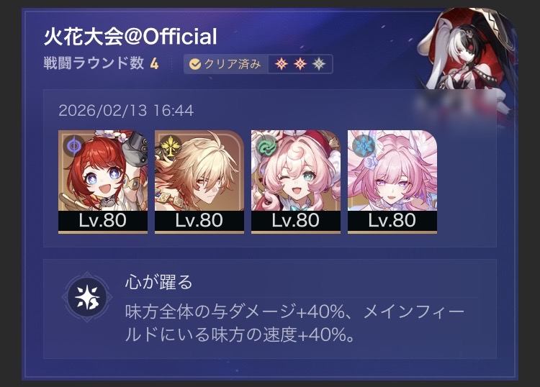Image resolution: width=540 pixels, height=387 pixels.
Task: Open the winking pink-haired character card
Action: [x=296, y=181]
